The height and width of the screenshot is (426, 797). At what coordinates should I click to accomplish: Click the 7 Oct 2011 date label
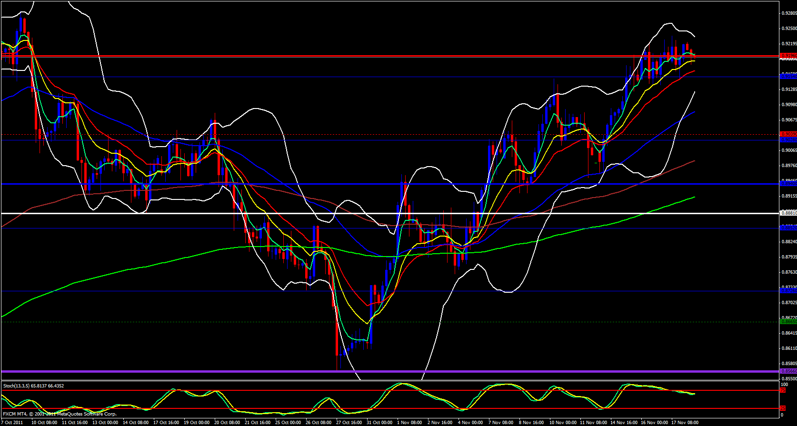(12, 422)
